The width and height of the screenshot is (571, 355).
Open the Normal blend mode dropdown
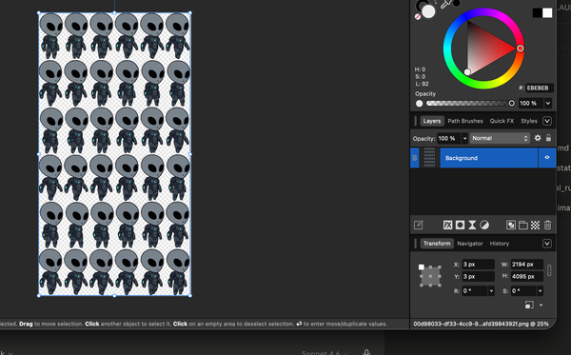[500, 138]
